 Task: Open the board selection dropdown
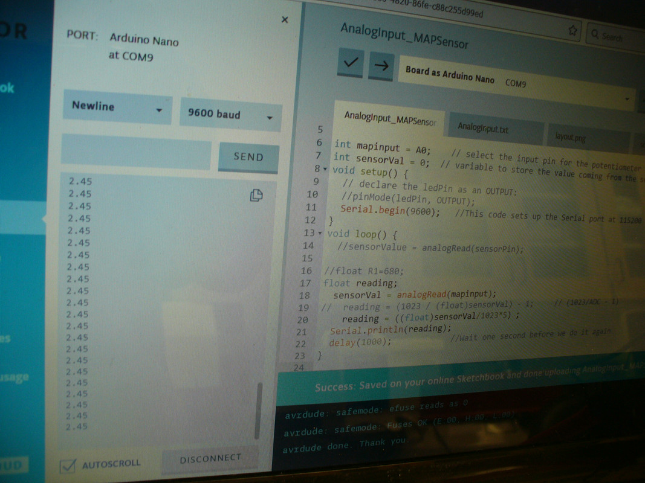pos(516,83)
